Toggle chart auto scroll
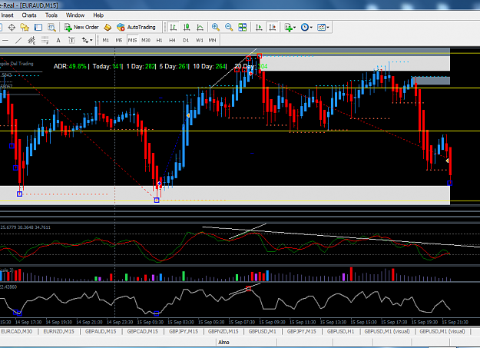Screen dimensions: 480x348 259,27
